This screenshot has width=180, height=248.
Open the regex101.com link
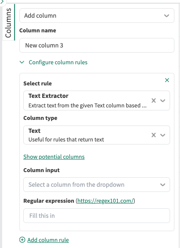(x=105, y=201)
